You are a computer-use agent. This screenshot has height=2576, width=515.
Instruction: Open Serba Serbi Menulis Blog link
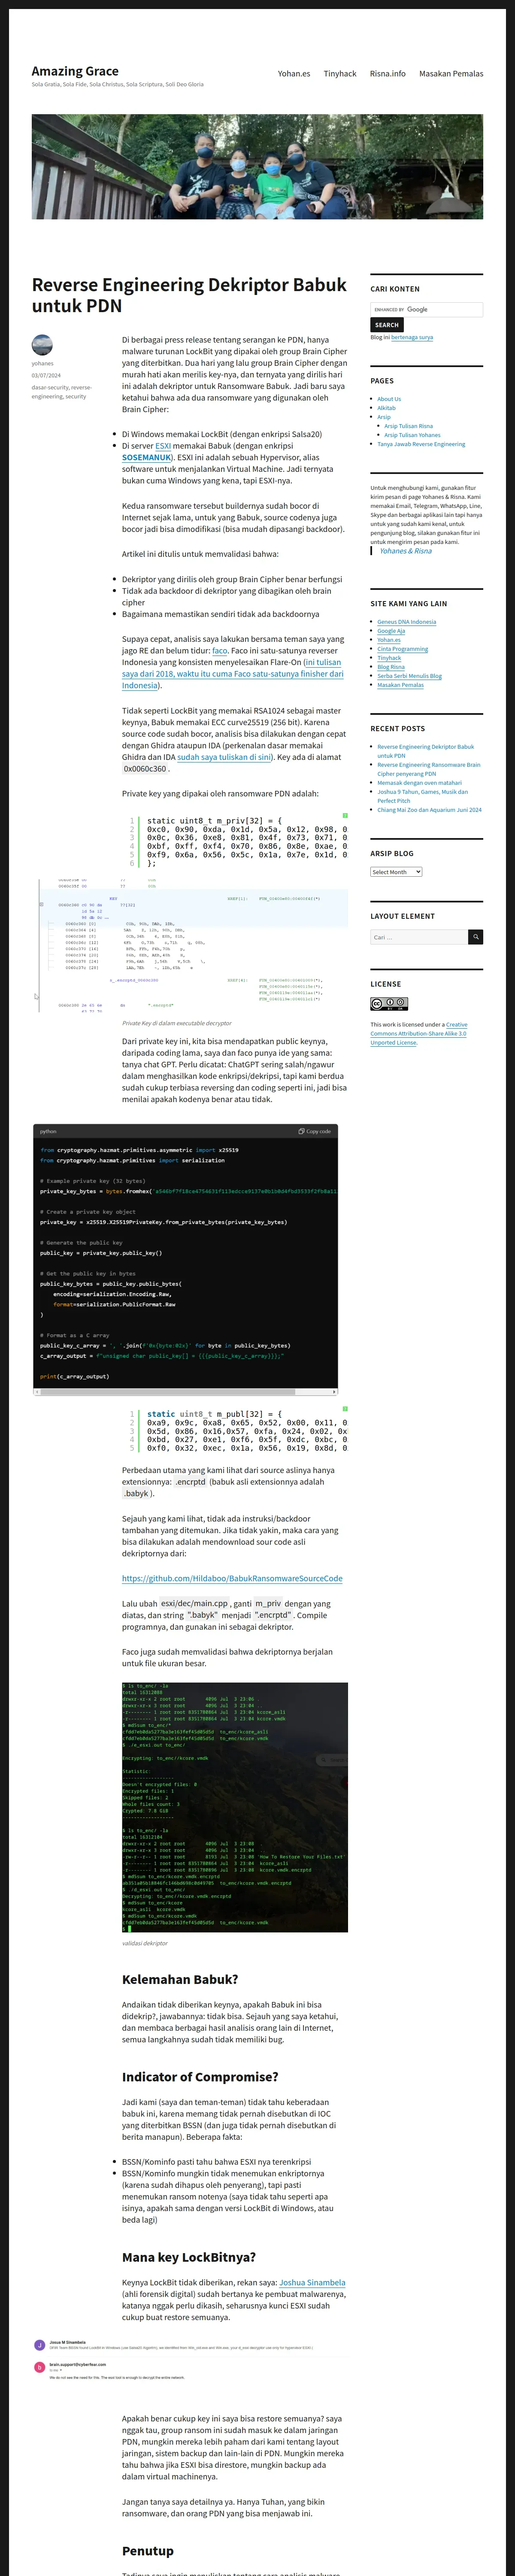(x=409, y=676)
